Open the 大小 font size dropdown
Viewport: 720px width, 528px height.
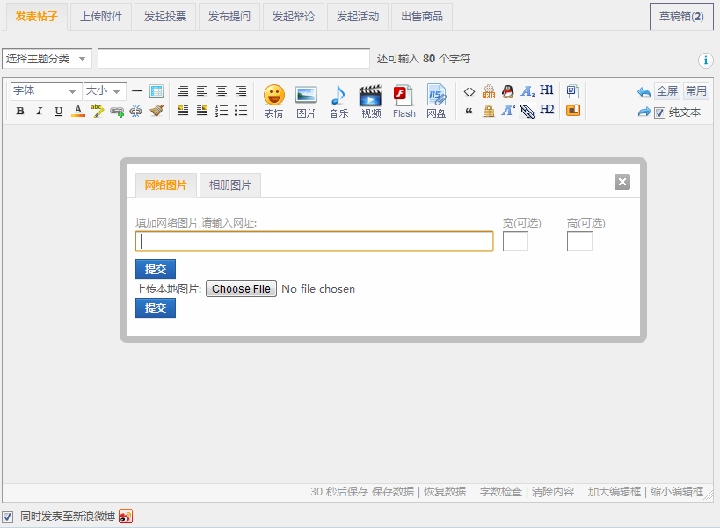[x=105, y=91]
